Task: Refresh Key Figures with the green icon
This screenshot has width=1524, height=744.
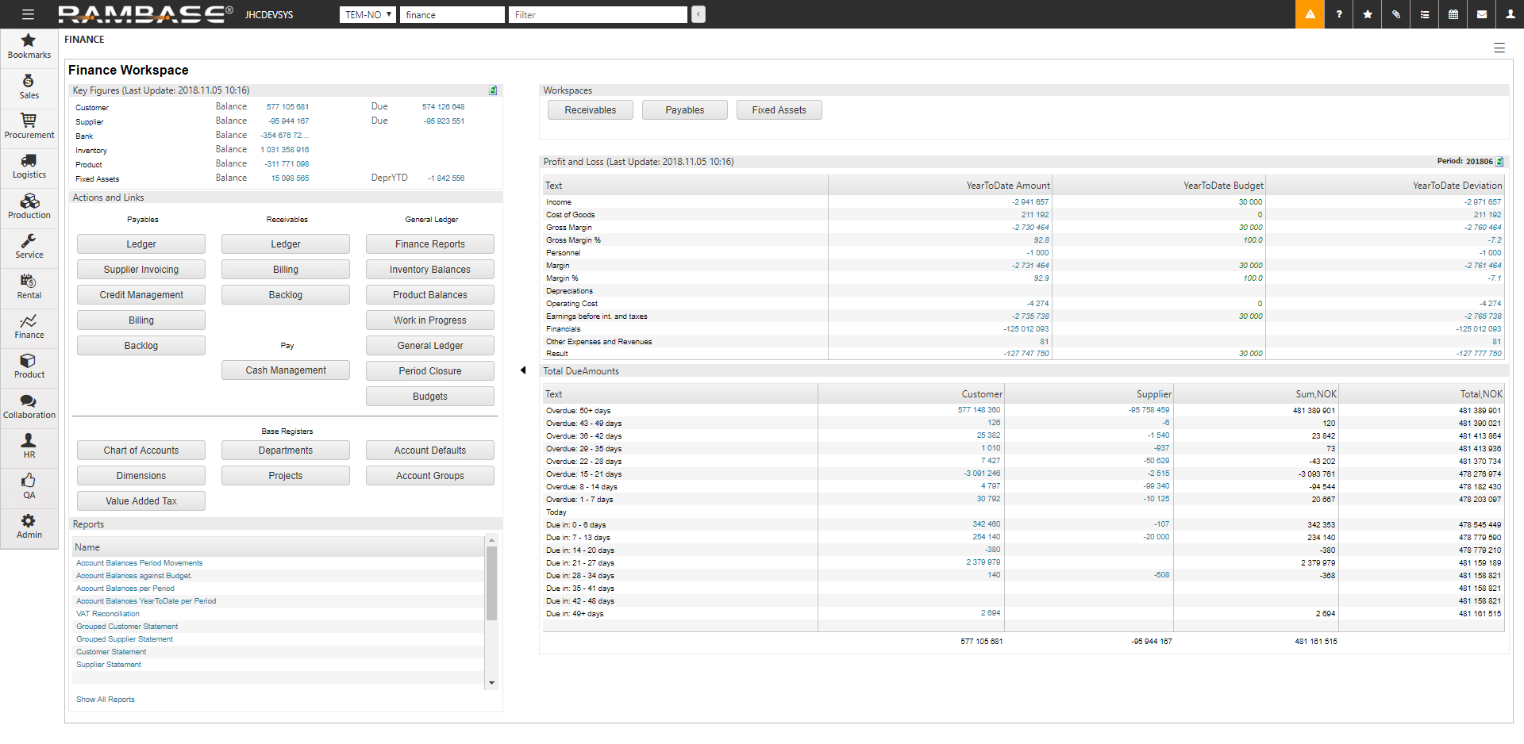Action: point(493,90)
